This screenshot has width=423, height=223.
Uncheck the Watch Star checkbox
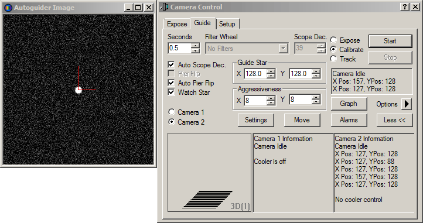click(171, 92)
